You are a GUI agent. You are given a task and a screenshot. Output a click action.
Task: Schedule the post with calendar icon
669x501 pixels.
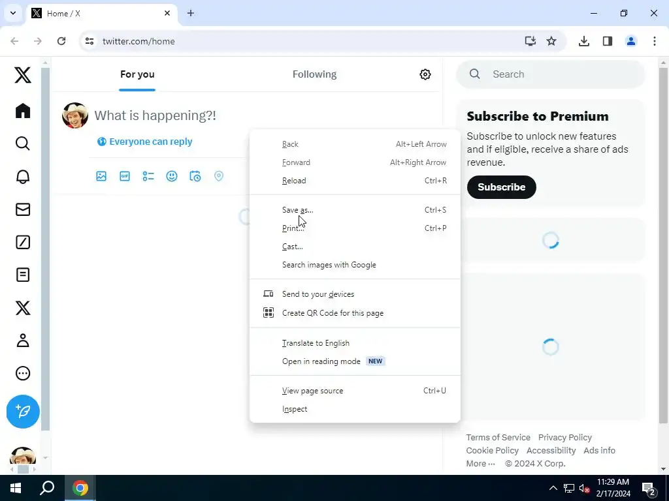pos(195,176)
